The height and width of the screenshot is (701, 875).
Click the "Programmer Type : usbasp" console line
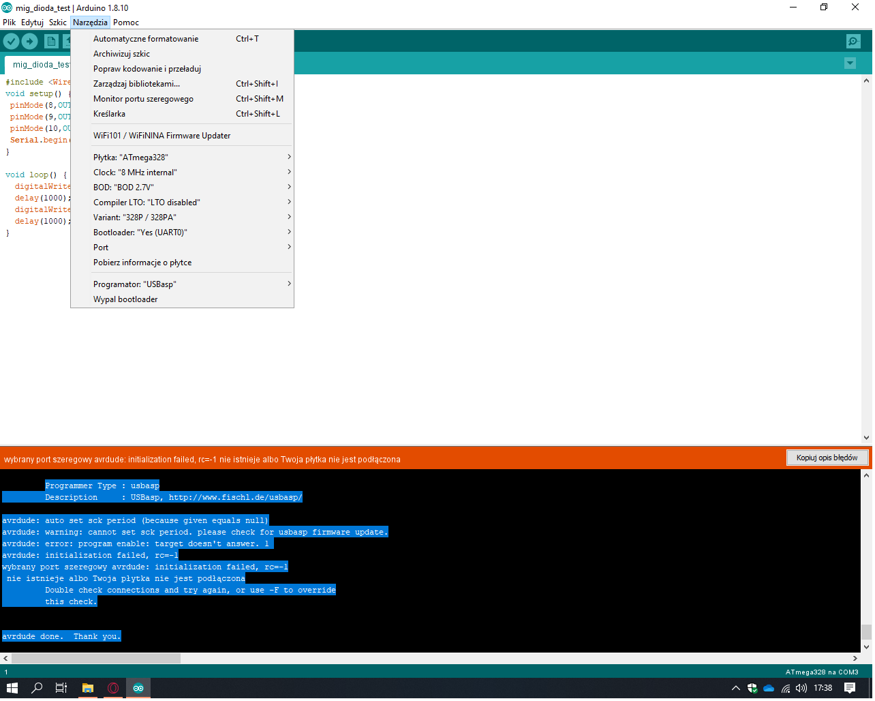102,486
